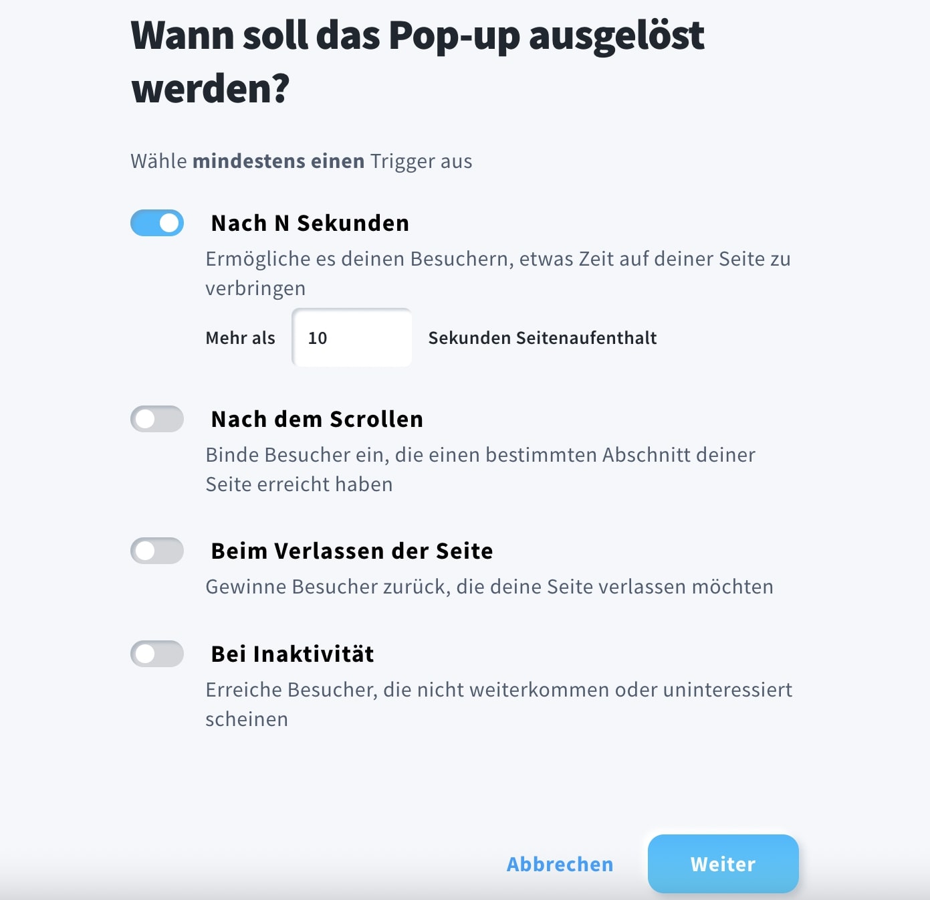Image resolution: width=930 pixels, height=900 pixels.
Task: Click the "Beim Verlassen der Seite" label
Action: (352, 551)
